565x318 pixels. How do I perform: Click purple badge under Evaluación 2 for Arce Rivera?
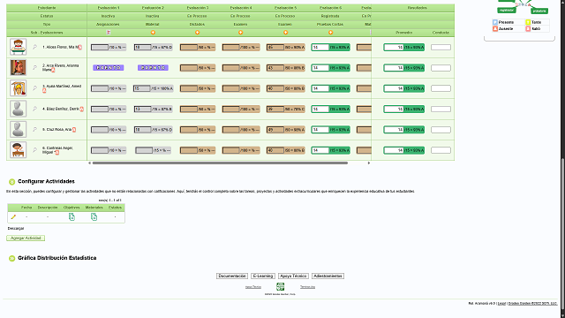(153, 68)
